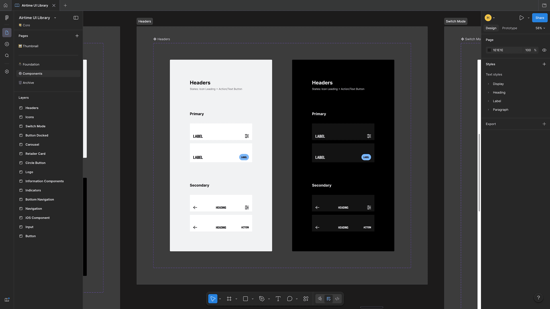The width and height of the screenshot is (550, 309).
Task: Open the Airtime UI Library title dropdown
Action: pyautogui.click(x=55, y=17)
